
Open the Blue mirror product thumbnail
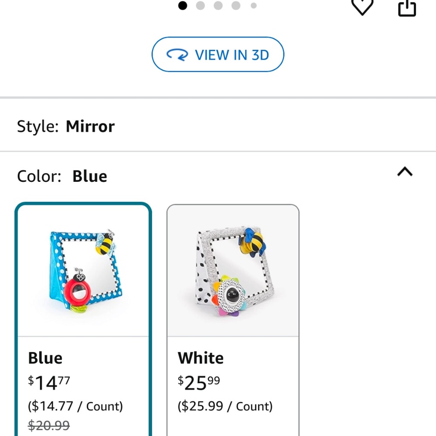(x=83, y=270)
